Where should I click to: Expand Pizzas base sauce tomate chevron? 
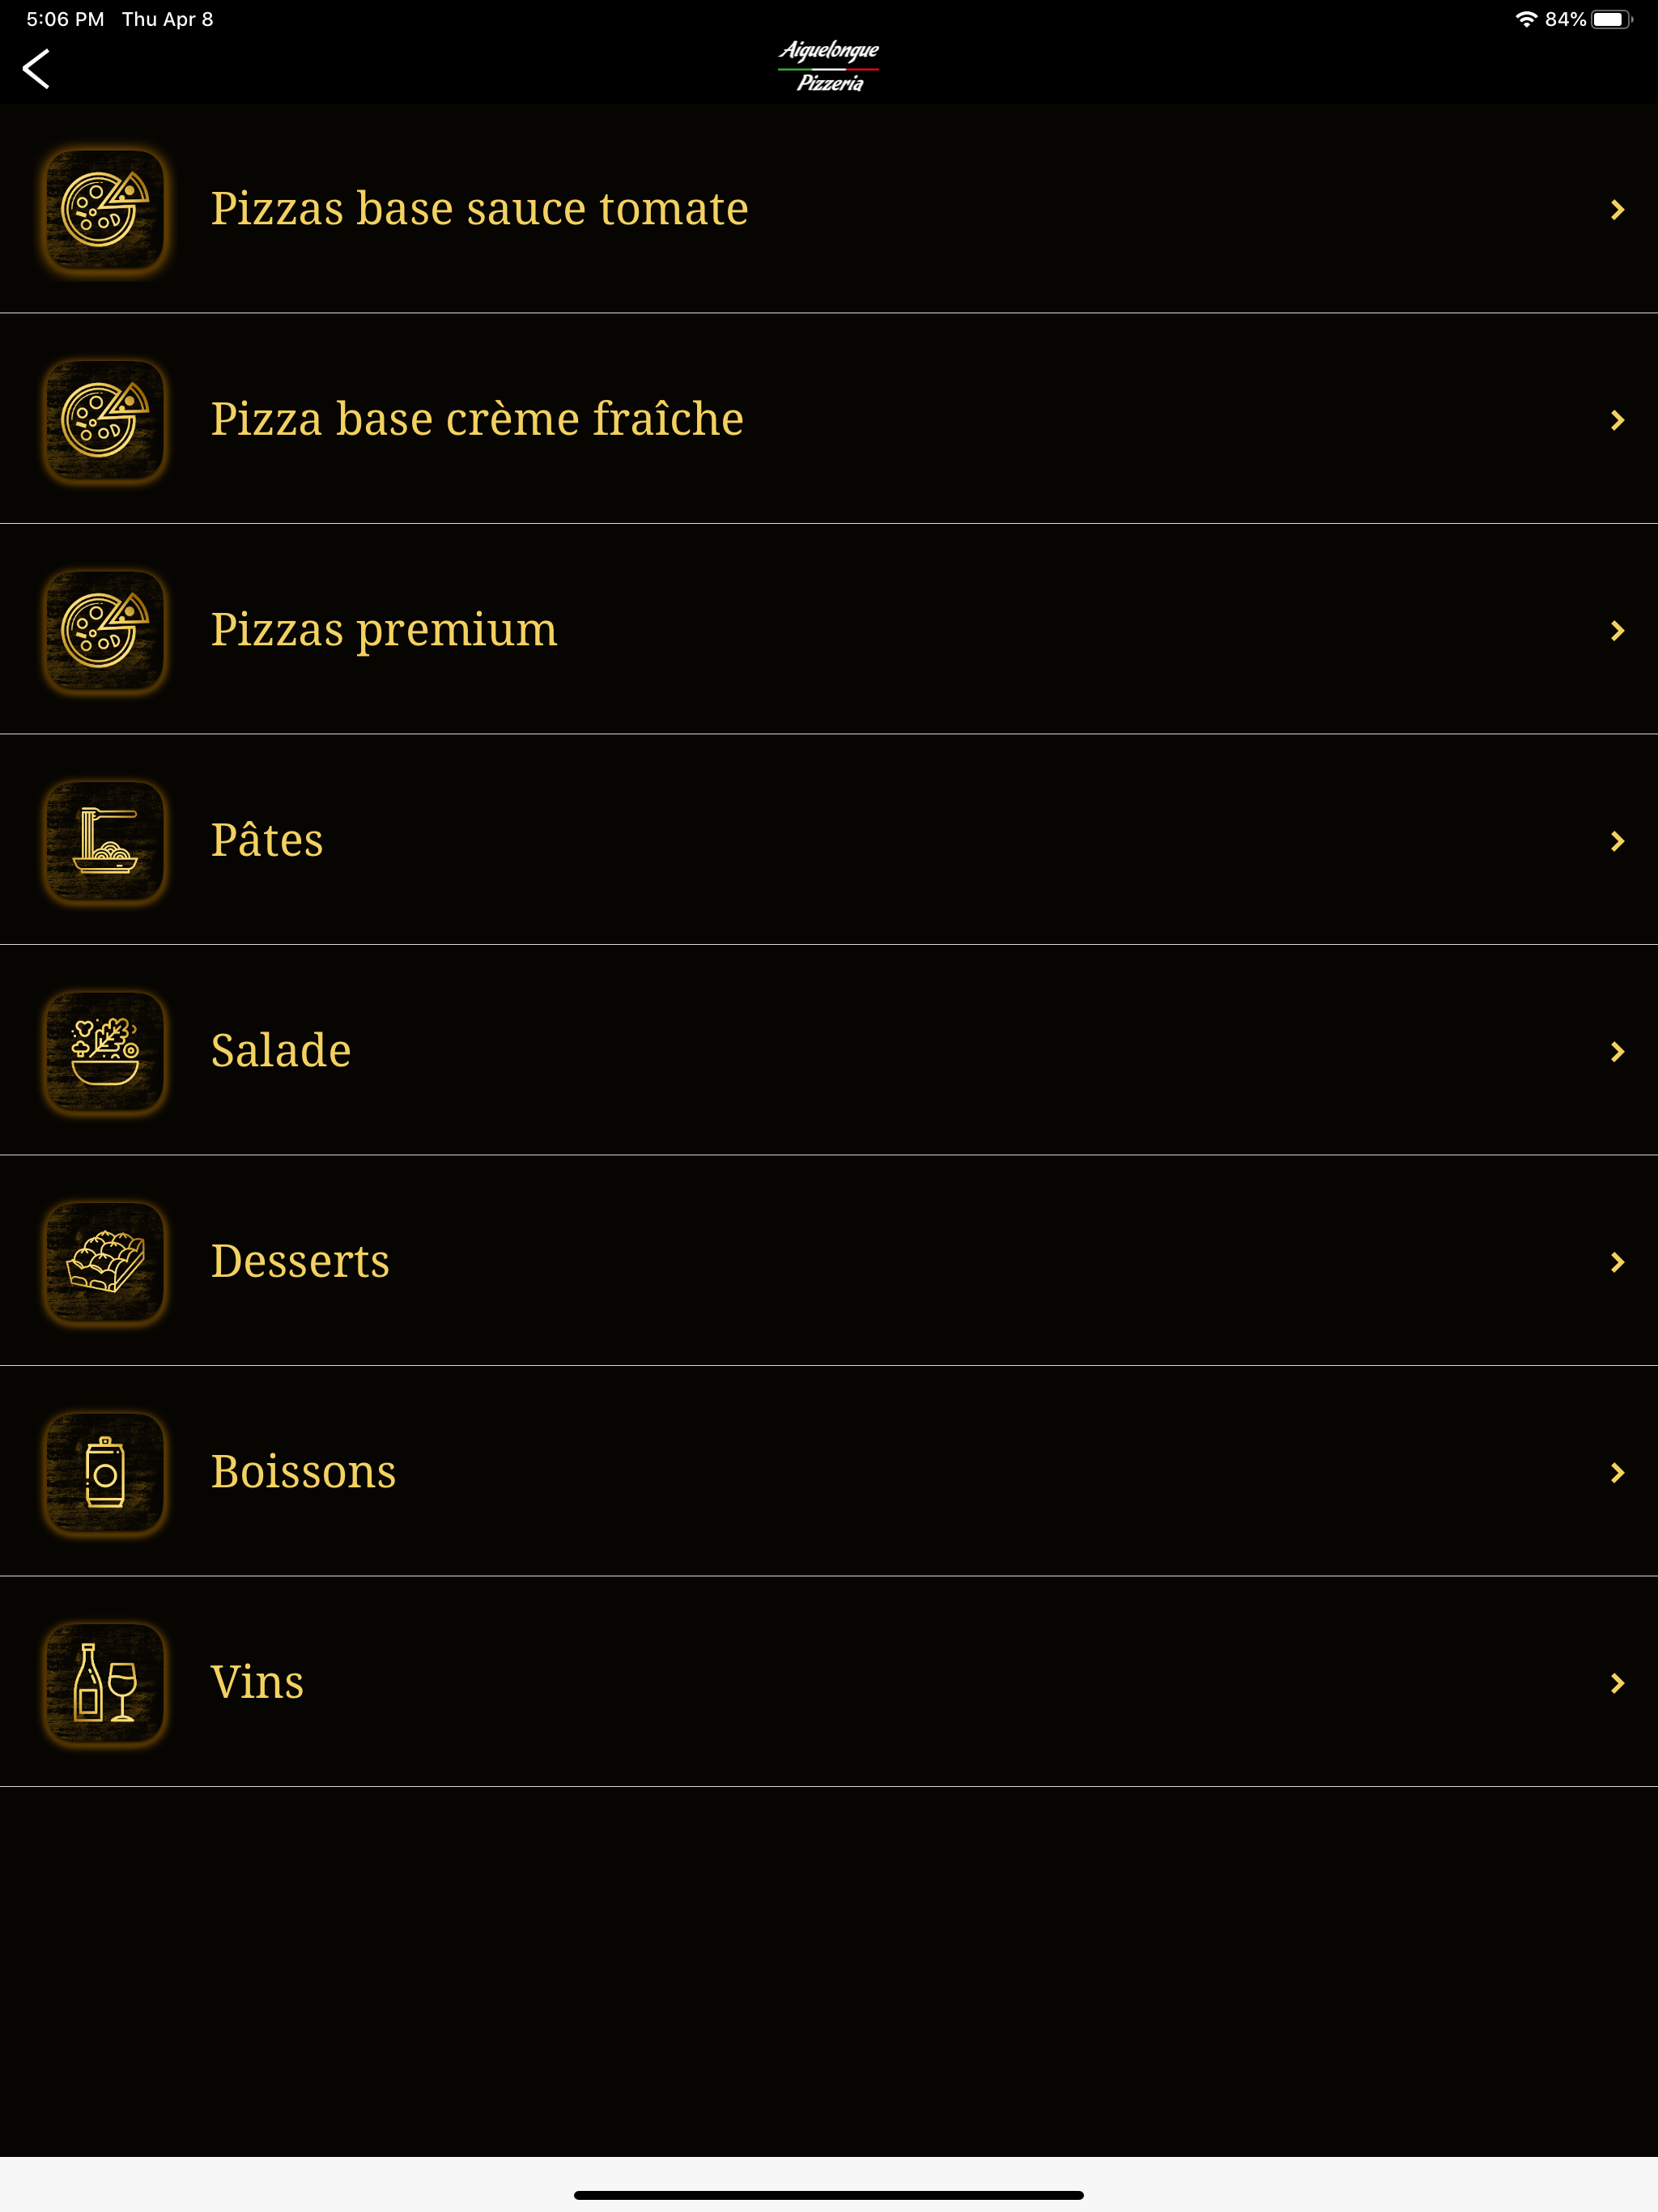point(1617,210)
